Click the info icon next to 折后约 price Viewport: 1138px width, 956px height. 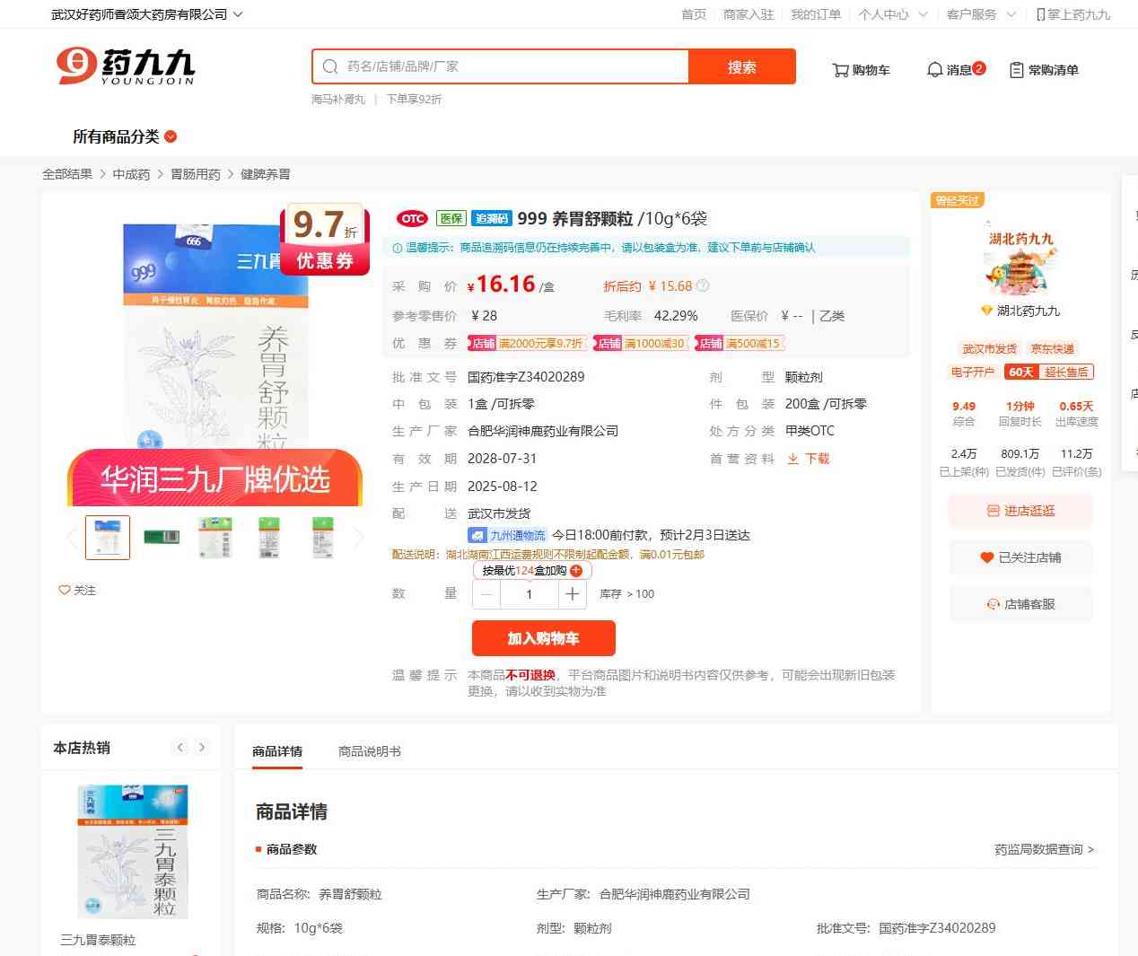[x=703, y=286]
